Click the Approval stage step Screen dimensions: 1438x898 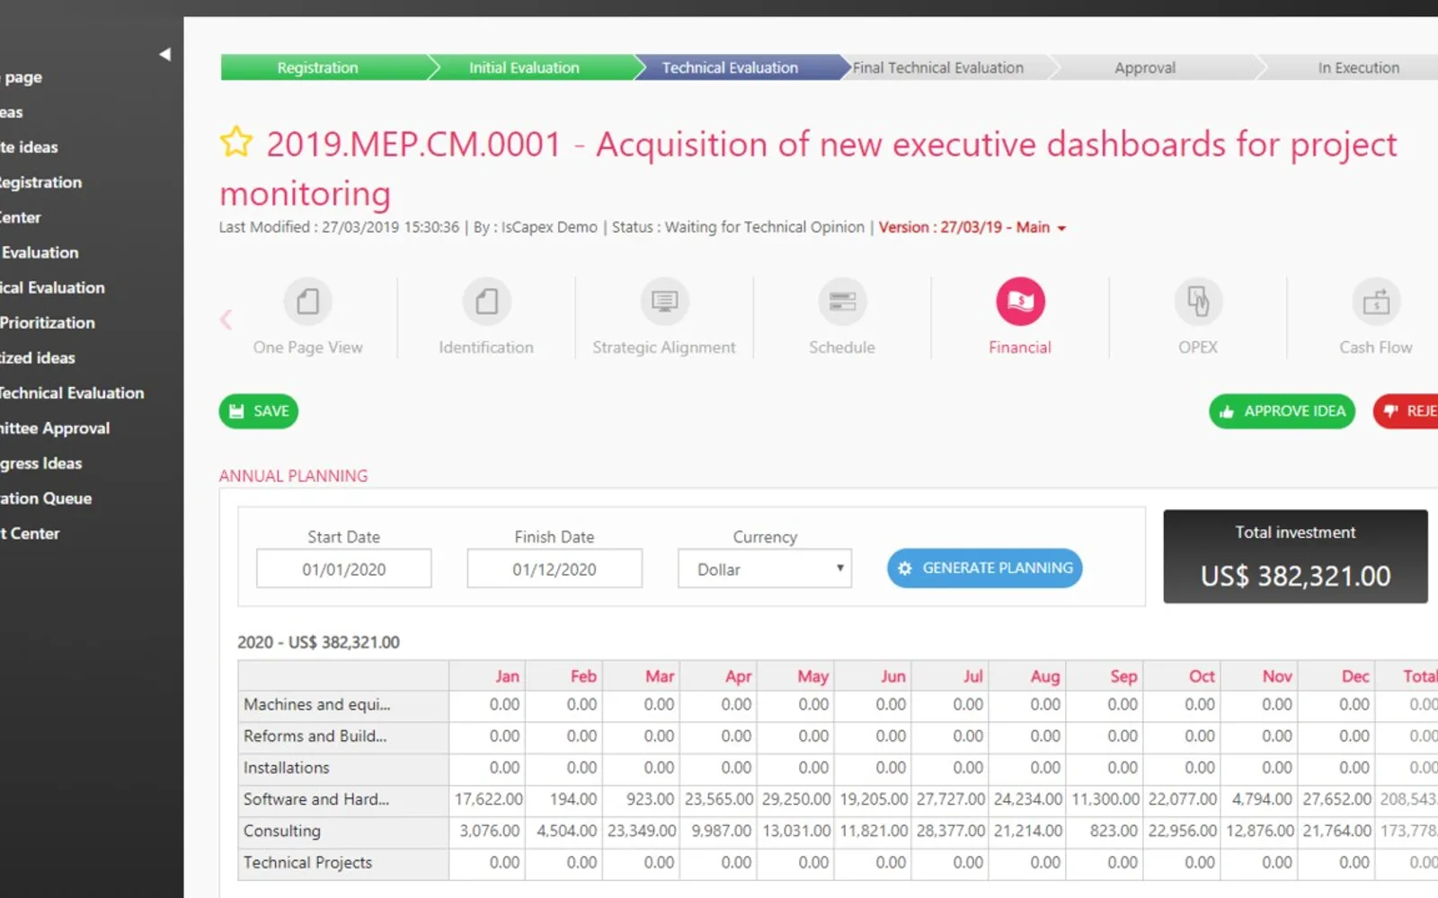(1145, 67)
